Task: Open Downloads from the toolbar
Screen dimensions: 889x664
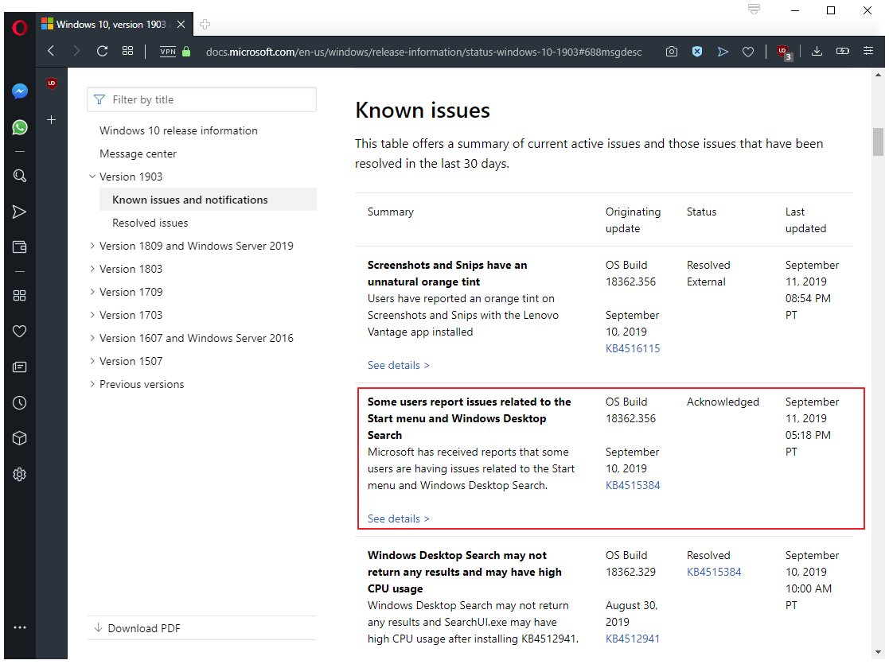Action: pyautogui.click(x=817, y=51)
